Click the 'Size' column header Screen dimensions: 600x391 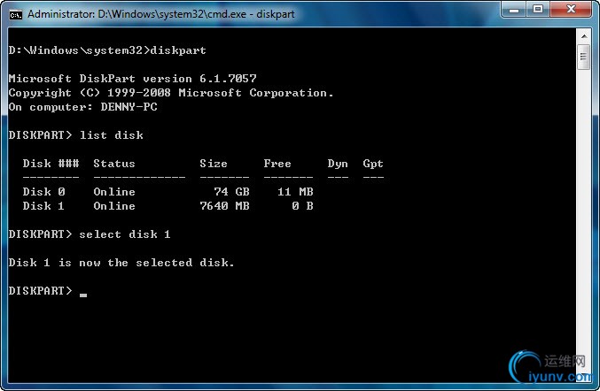point(214,164)
